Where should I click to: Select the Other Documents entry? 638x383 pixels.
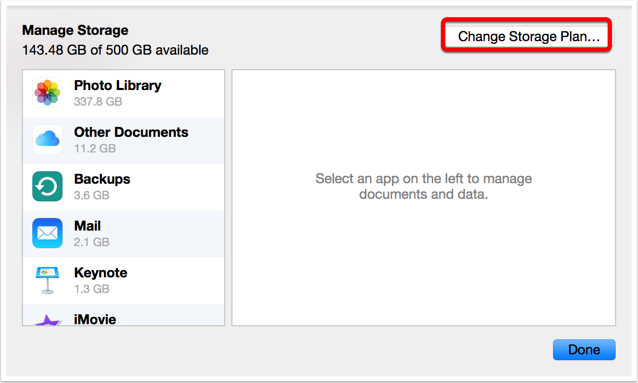[131, 132]
